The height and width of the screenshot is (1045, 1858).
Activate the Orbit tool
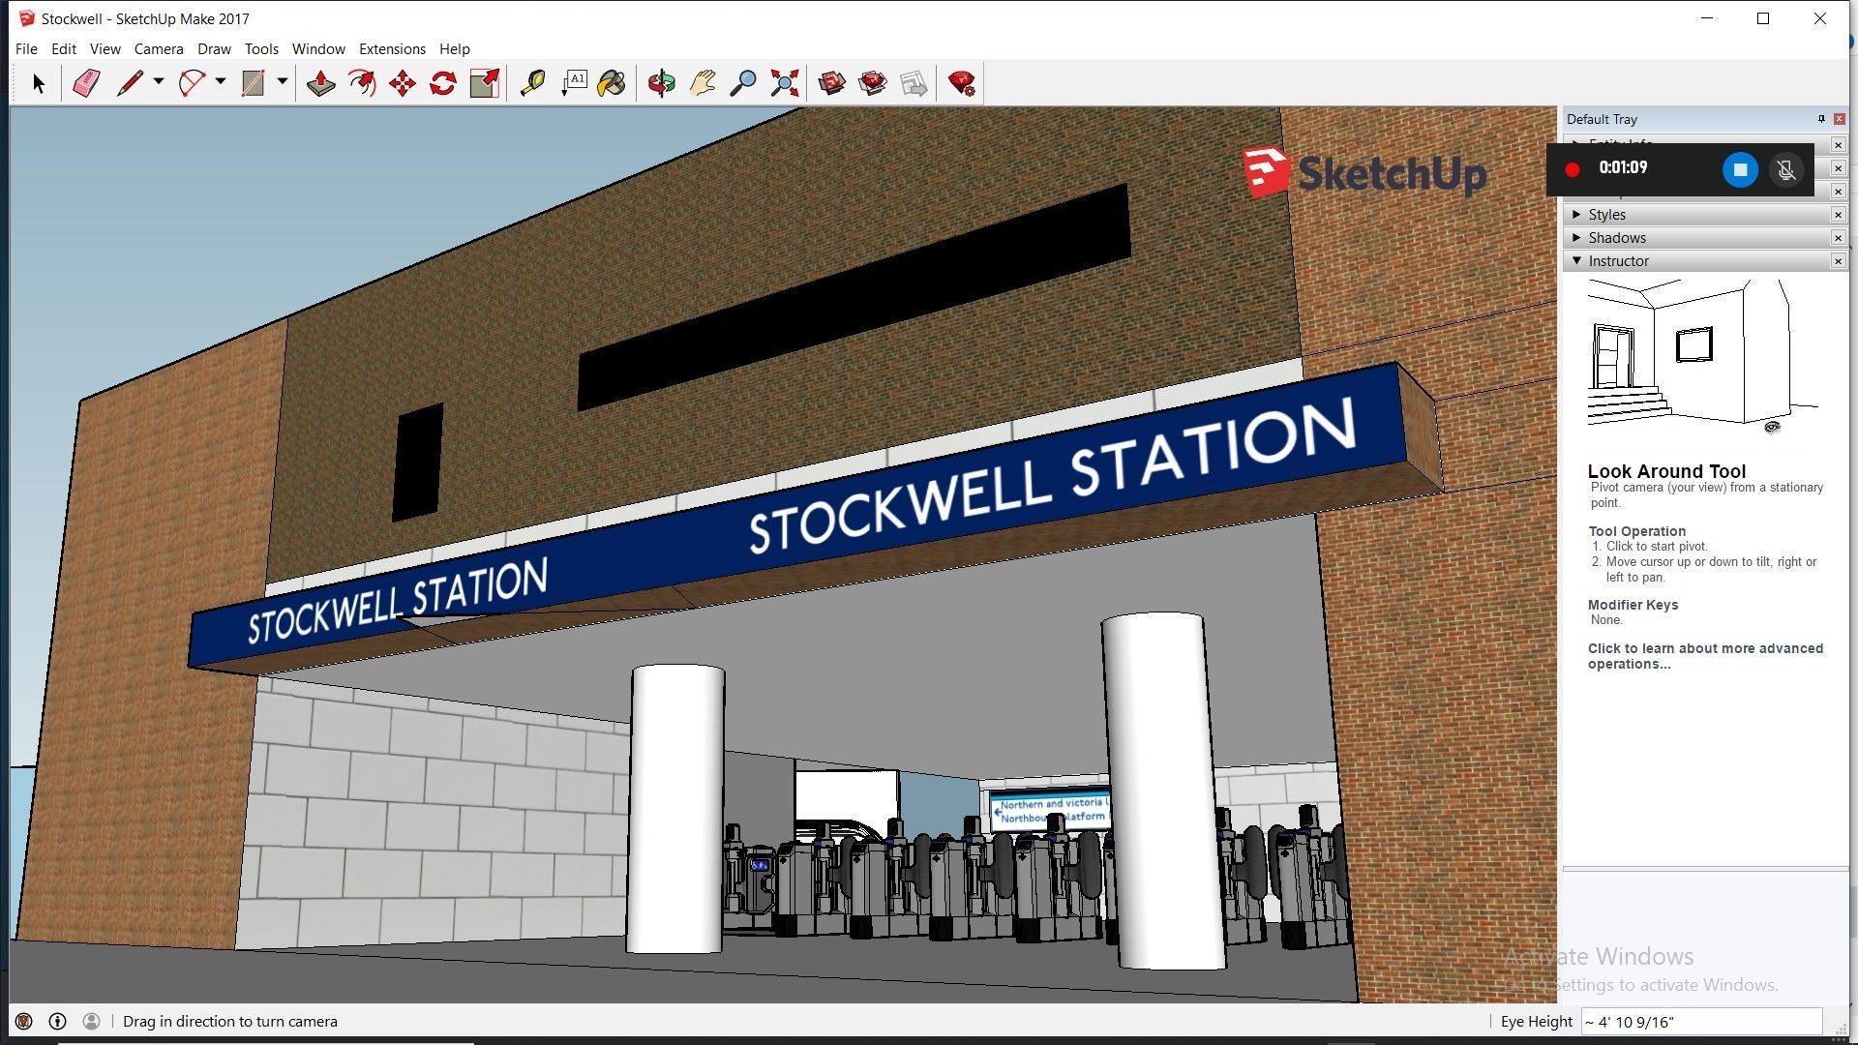click(662, 83)
